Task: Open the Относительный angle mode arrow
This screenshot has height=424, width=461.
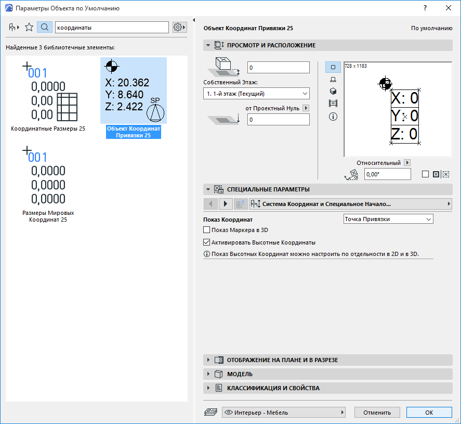Action: pyautogui.click(x=407, y=162)
